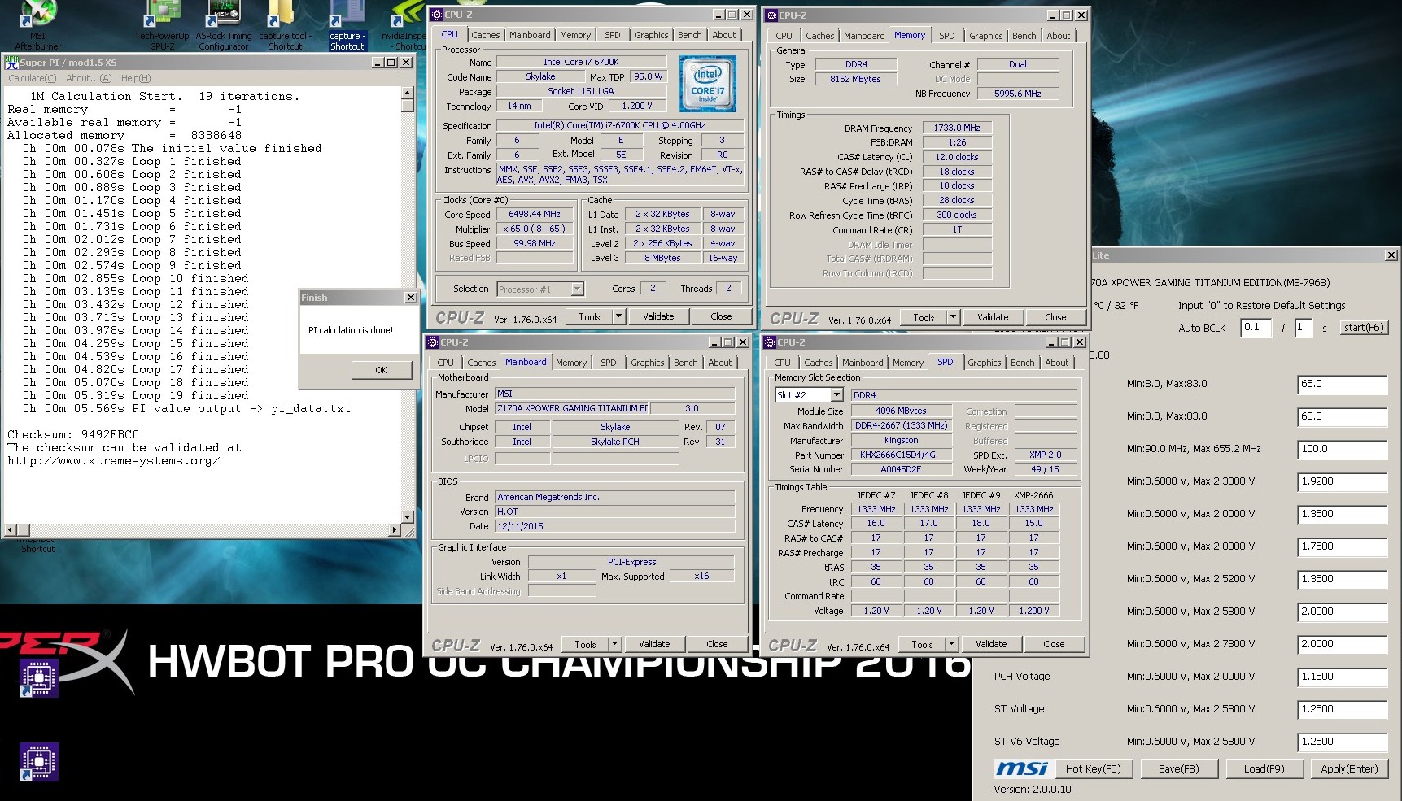
Task: Click Validate in the CPU window
Action: (x=658, y=316)
